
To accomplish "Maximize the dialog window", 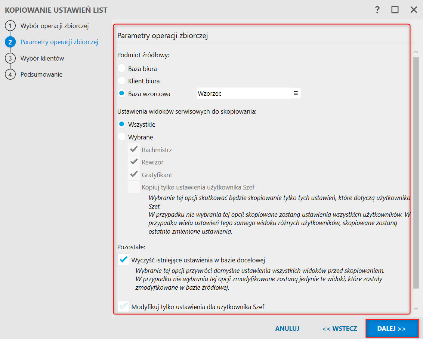I will [395, 10].
